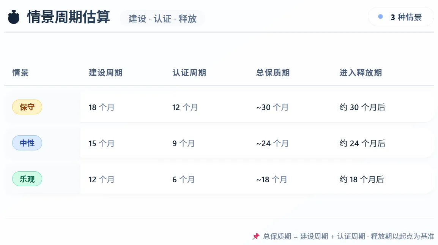Select the 保守 scenario tag
This screenshot has width=438, height=245.
point(27,107)
